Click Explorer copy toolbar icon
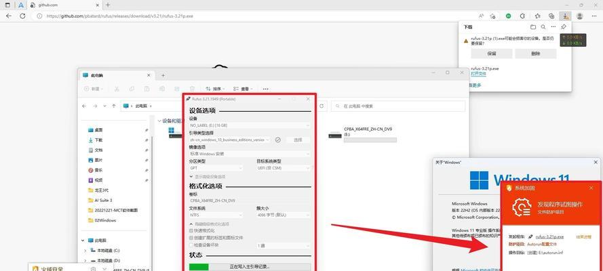This screenshot has height=271, width=603. 132,89
